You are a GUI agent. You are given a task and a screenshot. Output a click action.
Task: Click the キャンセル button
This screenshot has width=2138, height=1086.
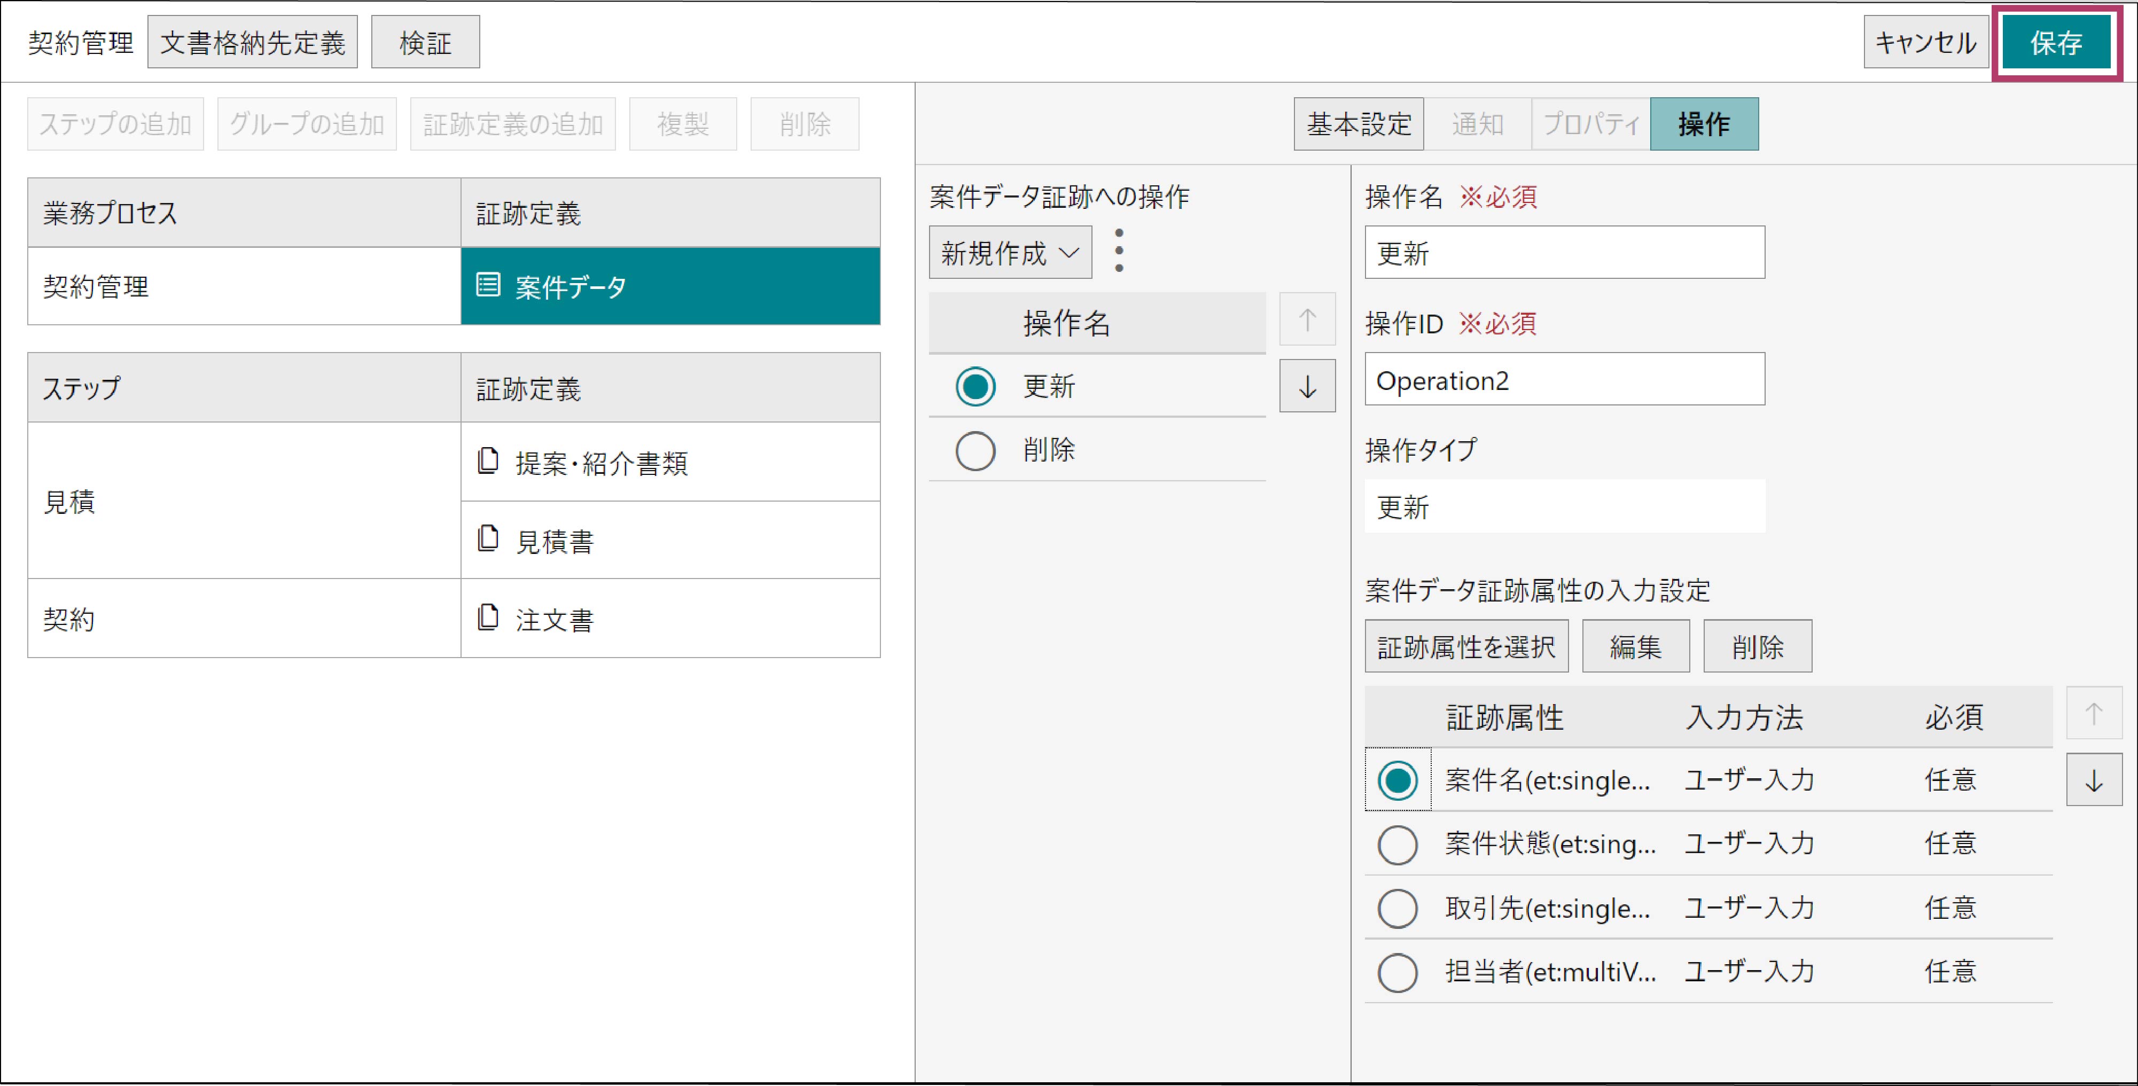1925,42
